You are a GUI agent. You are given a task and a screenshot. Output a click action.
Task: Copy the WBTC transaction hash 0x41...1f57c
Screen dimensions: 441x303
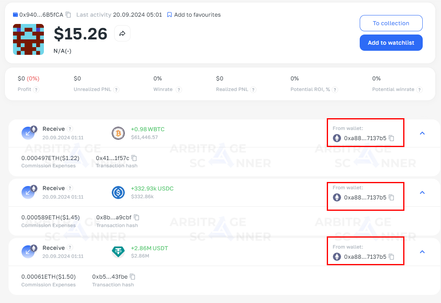point(134,158)
